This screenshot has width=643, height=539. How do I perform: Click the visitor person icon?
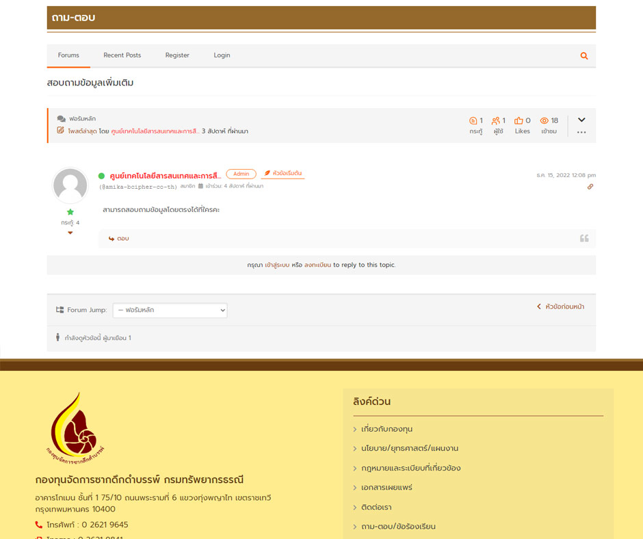pos(58,337)
